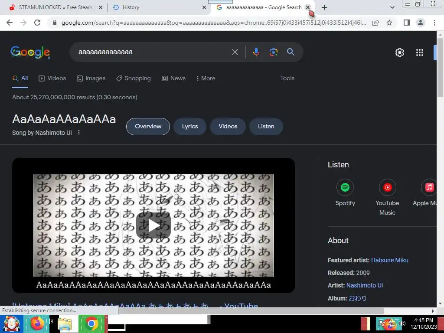
Task: Bookmark this page with the star
Action: pyautogui.click(x=389, y=23)
